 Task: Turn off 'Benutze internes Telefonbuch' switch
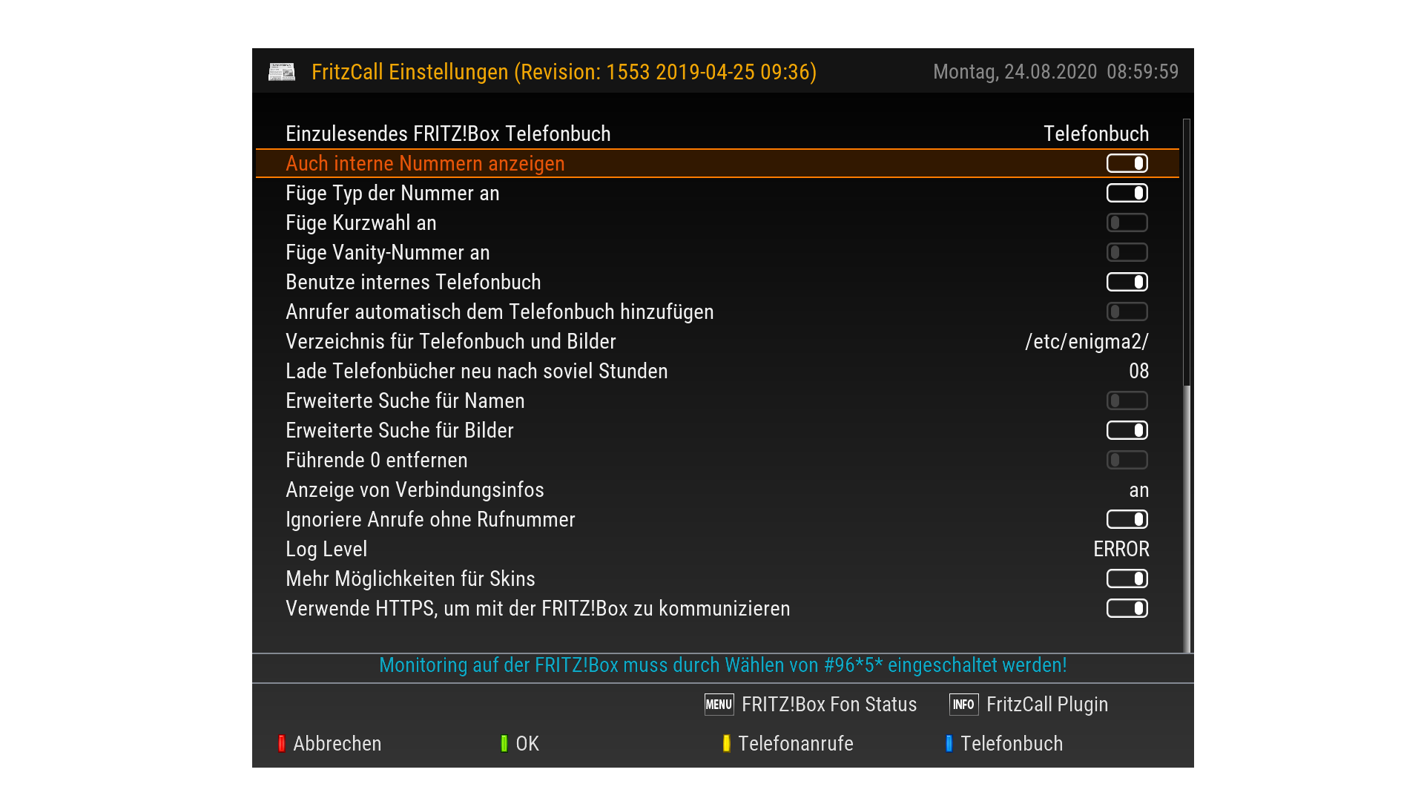(1127, 282)
